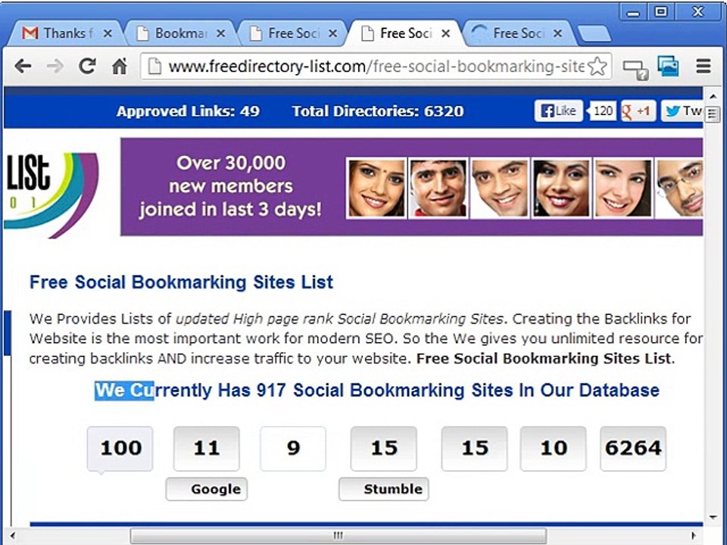Screen dimensions: 727x545
Task: Switch to the second Free Soci tab
Action: point(405,33)
